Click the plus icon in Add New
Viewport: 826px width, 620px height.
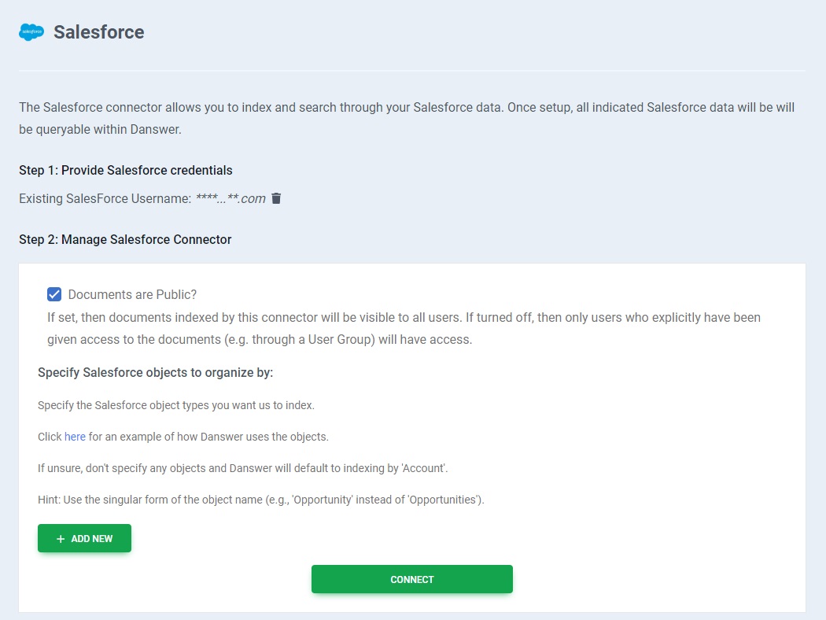61,539
